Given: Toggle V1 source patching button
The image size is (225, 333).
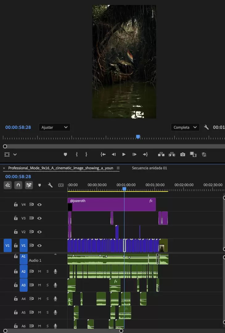Looking at the screenshot, I should click(8, 245).
